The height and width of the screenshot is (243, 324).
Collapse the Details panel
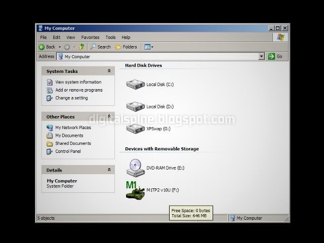coord(109,170)
